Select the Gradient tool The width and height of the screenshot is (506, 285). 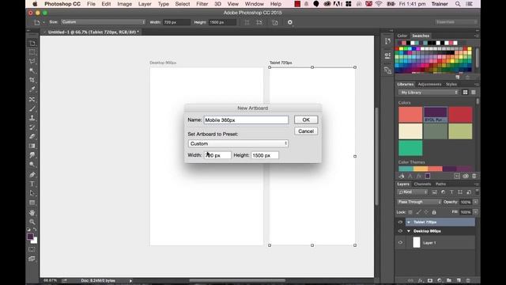coord(32,146)
